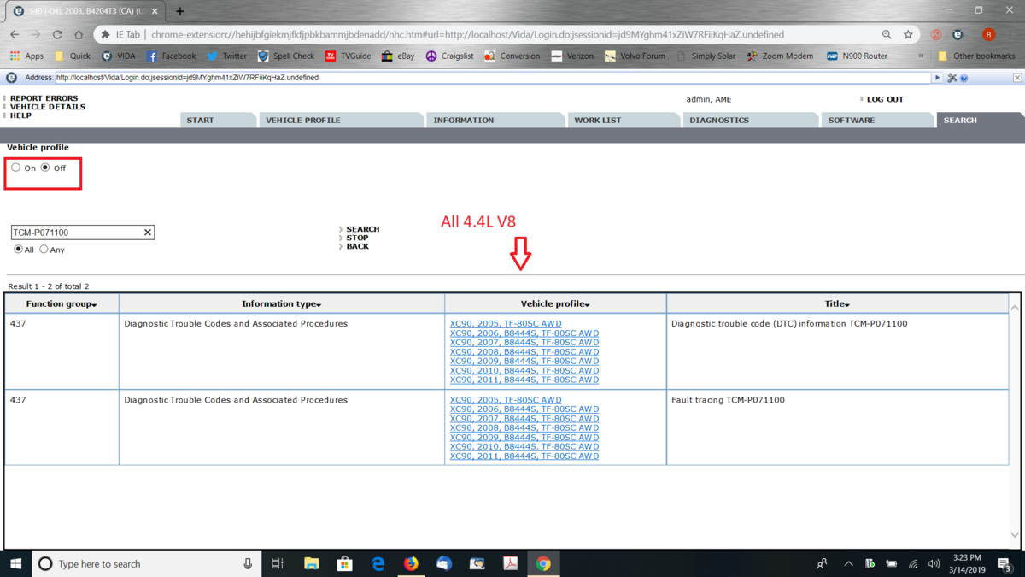Click the IE Tab tools wrench icon
This screenshot has width=1025, height=577.
tap(952, 78)
